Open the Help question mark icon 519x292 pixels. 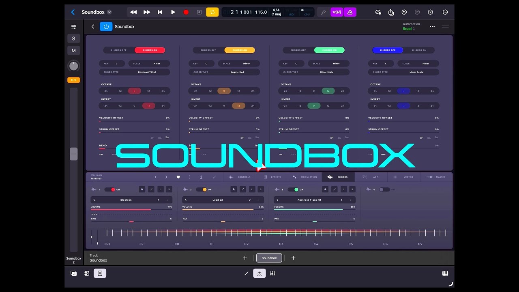click(x=431, y=12)
